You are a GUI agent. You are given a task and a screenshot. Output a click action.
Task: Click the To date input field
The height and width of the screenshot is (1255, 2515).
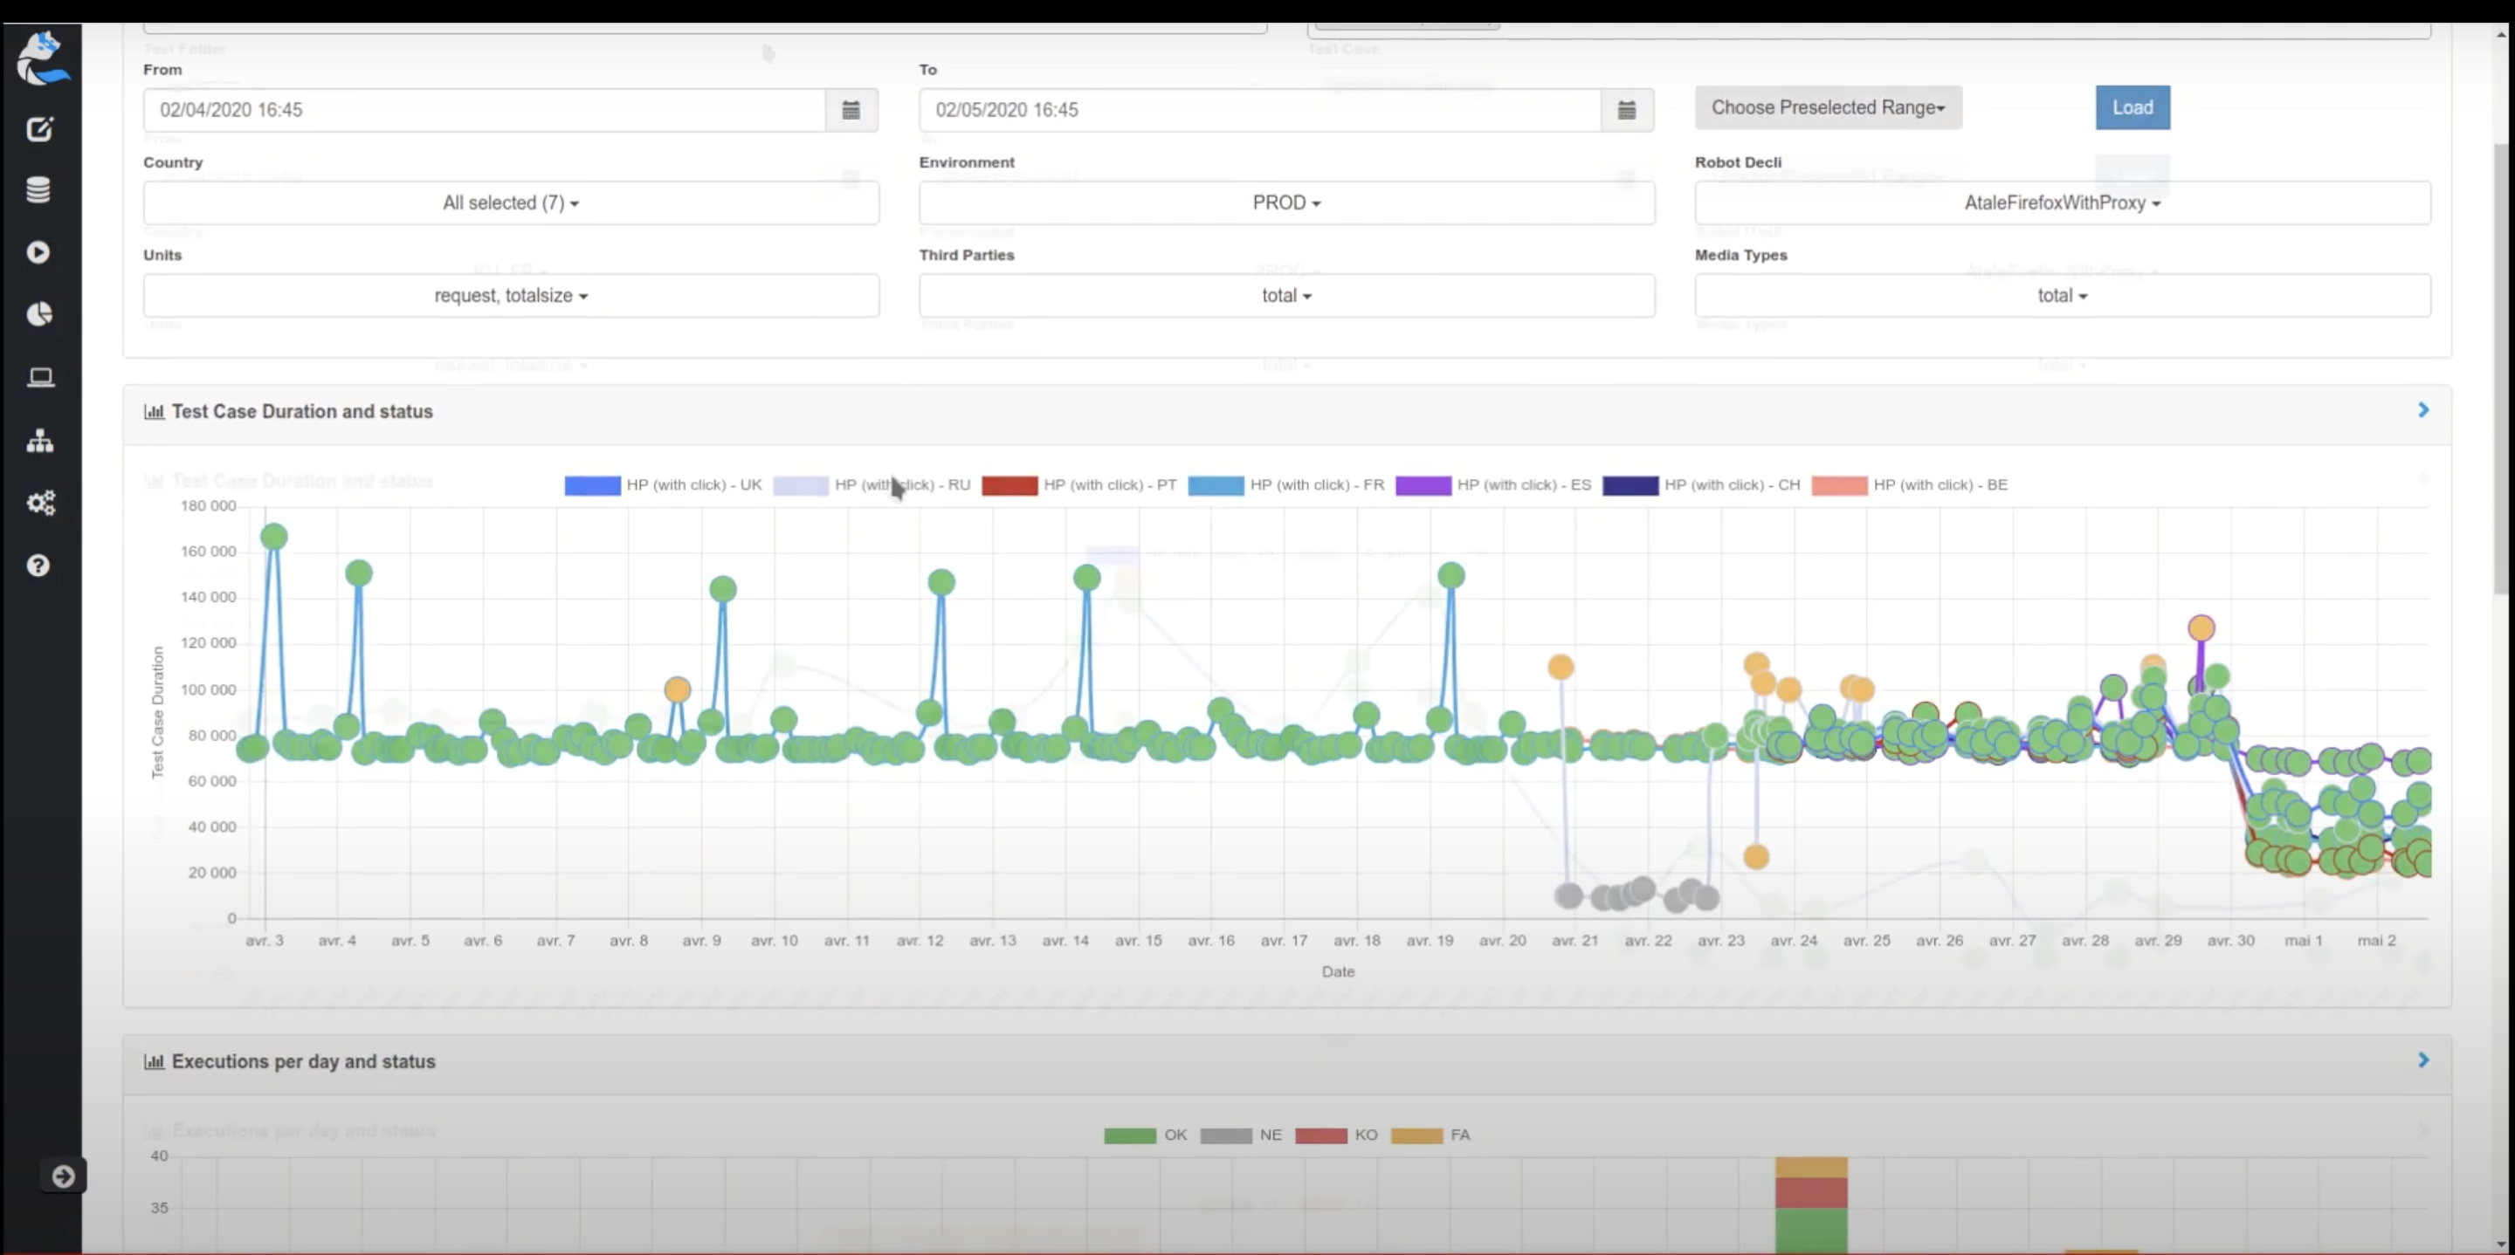tap(1258, 110)
